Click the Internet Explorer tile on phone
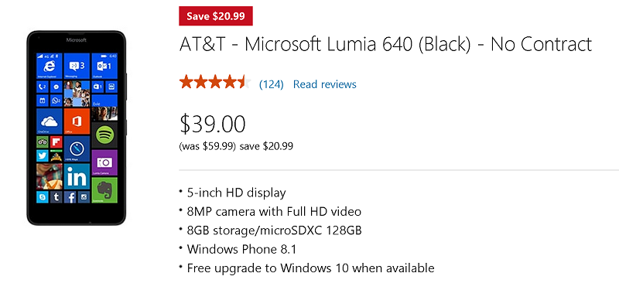Screen dimensions: 619x283 tap(50, 66)
